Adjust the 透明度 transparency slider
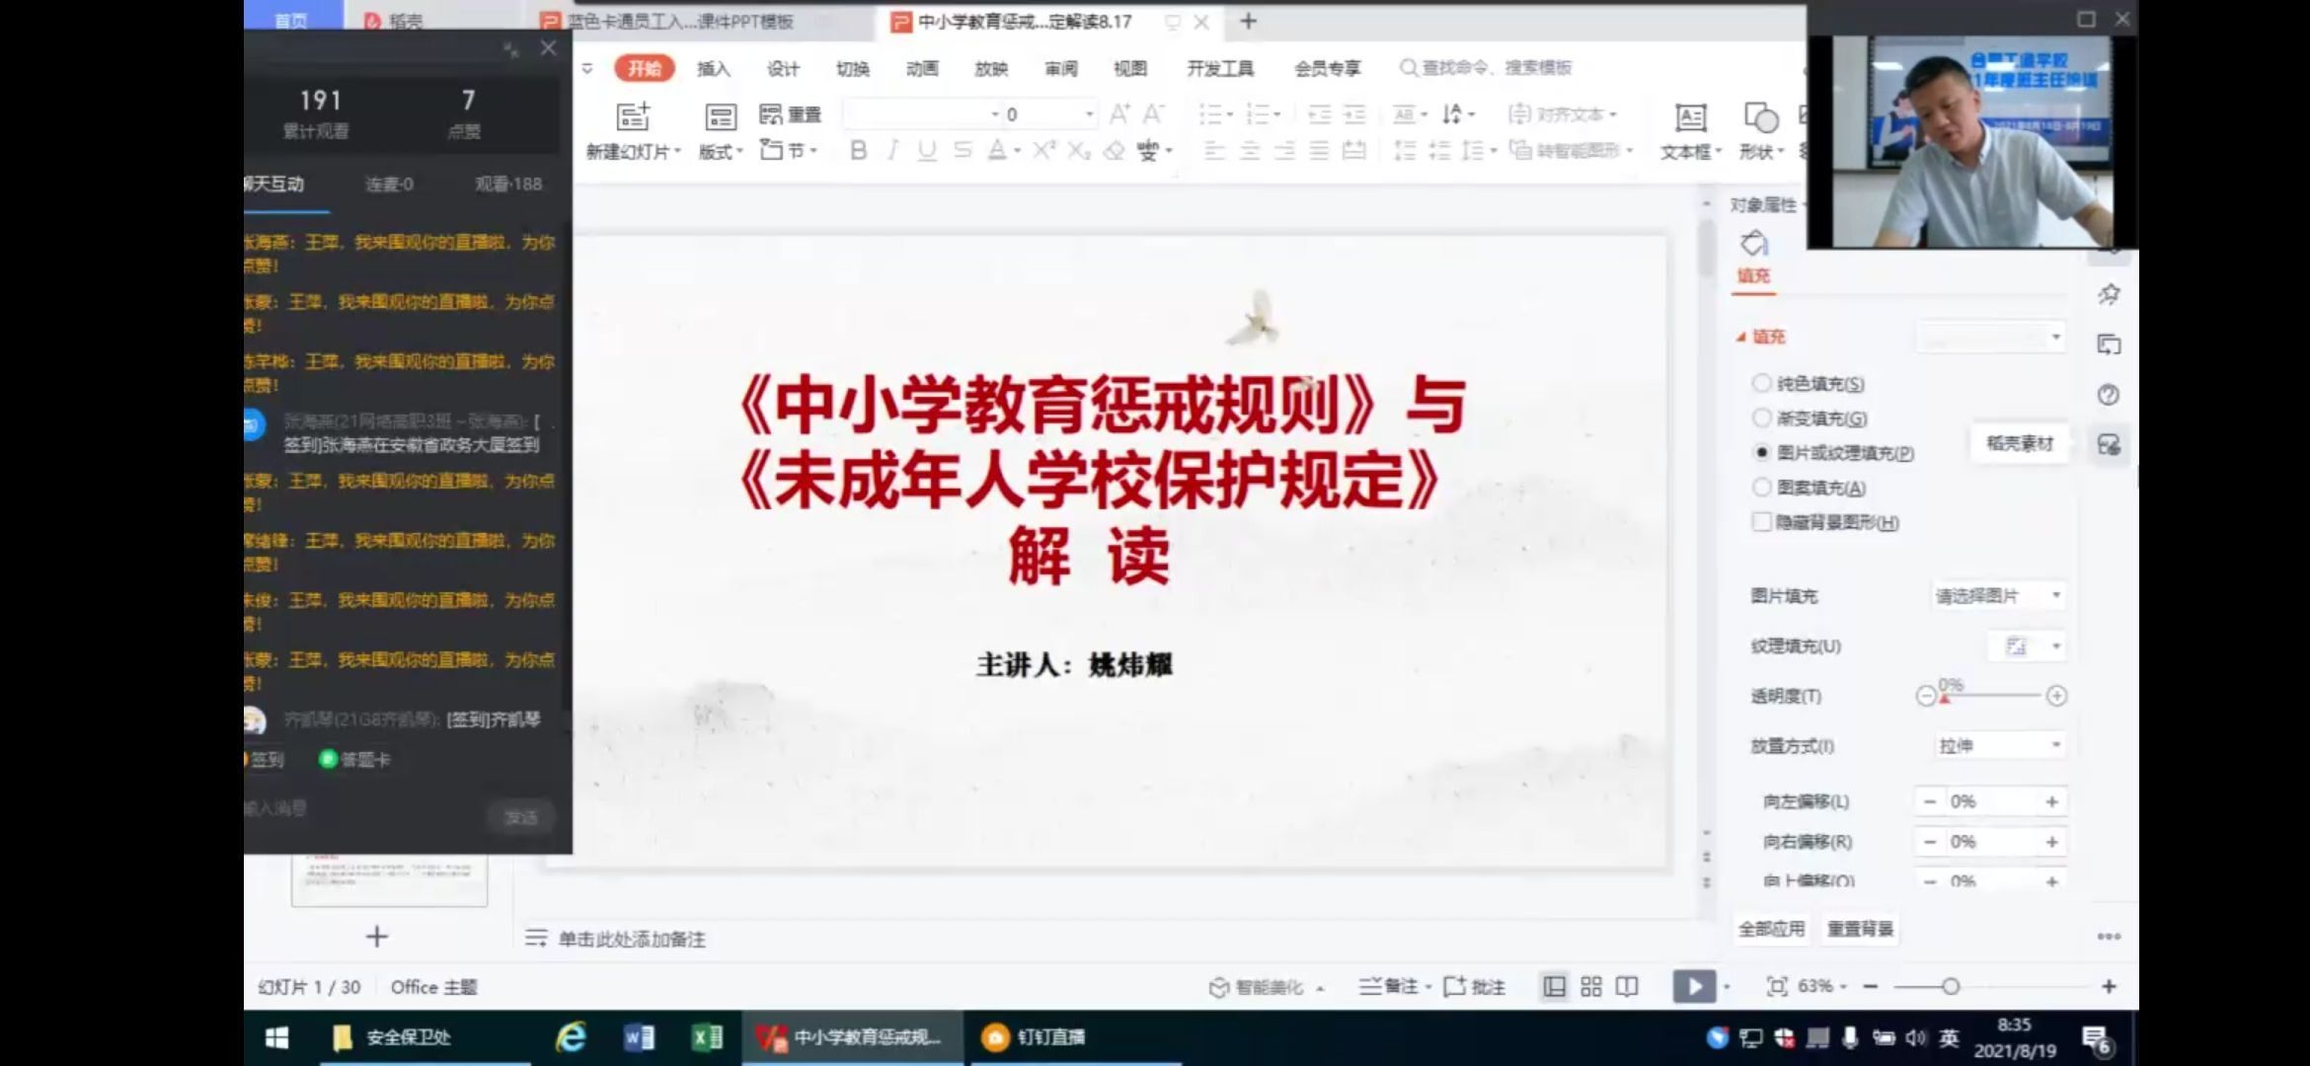Image resolution: width=2310 pixels, height=1066 pixels. [1990, 696]
